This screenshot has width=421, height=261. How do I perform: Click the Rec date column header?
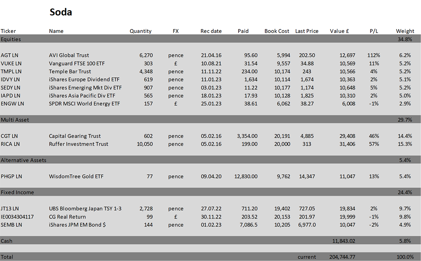pyautogui.click(x=211, y=31)
